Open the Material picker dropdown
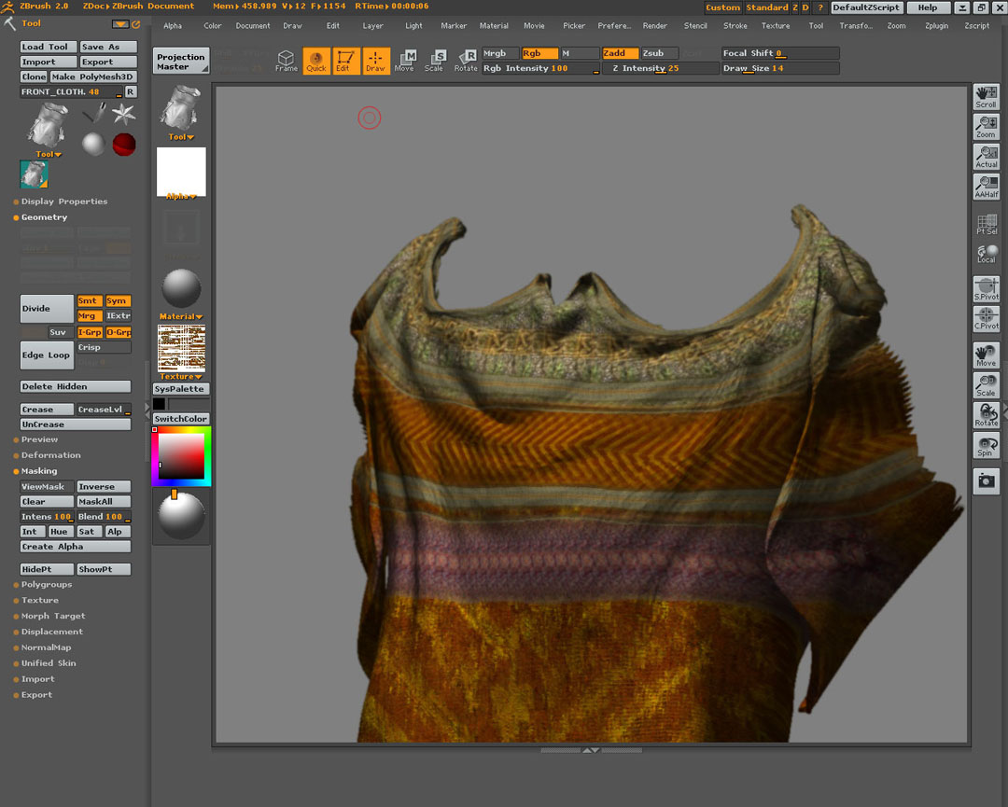The height and width of the screenshot is (807, 1008). tap(180, 315)
